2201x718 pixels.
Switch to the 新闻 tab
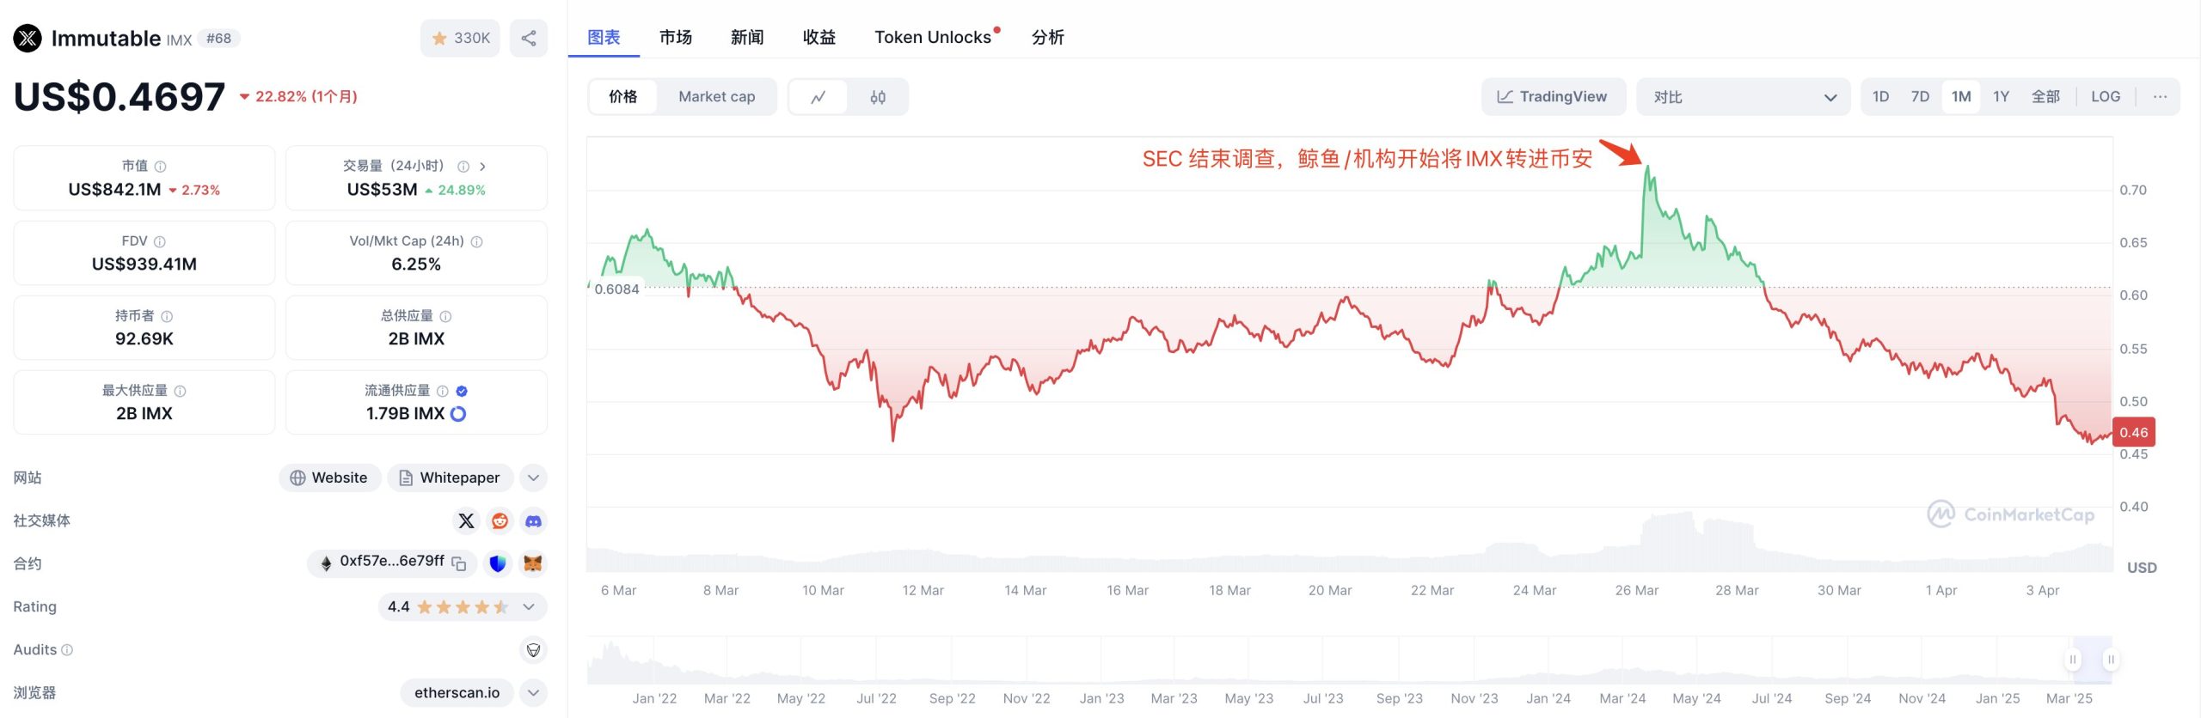click(x=747, y=37)
